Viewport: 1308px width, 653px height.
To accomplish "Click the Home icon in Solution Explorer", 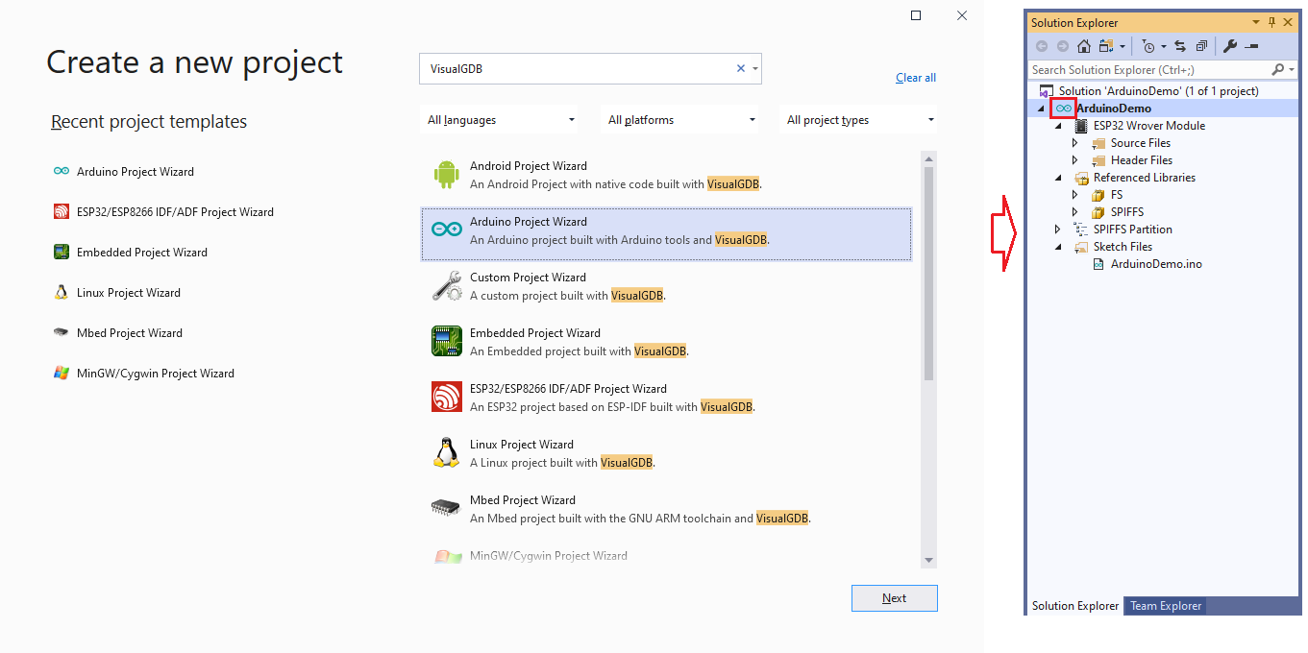I will click(1084, 46).
